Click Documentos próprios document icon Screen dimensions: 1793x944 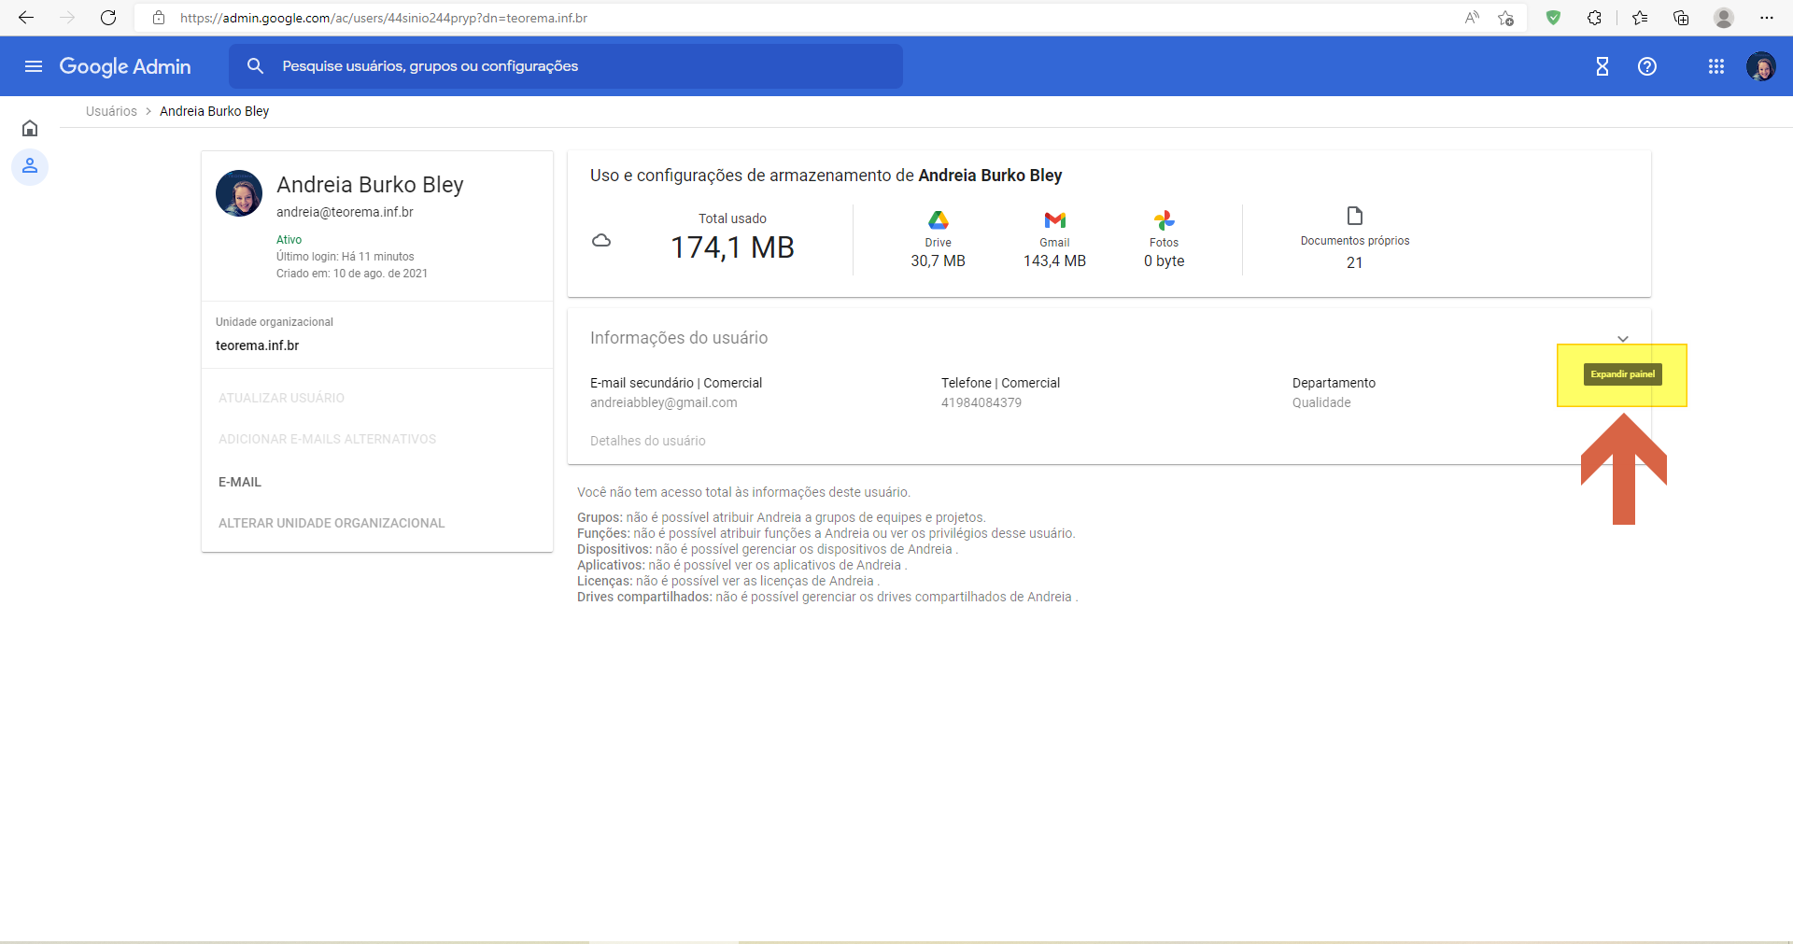pyautogui.click(x=1355, y=216)
